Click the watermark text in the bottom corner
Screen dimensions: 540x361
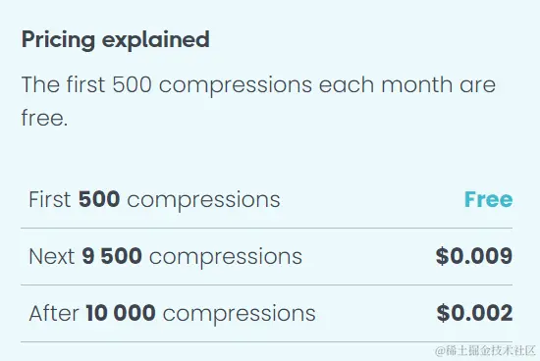(485, 350)
